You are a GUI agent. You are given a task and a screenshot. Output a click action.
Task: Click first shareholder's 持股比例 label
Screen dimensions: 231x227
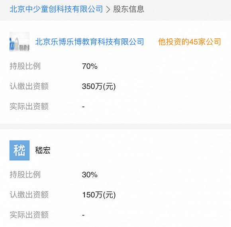pyautogui.click(x=25, y=66)
